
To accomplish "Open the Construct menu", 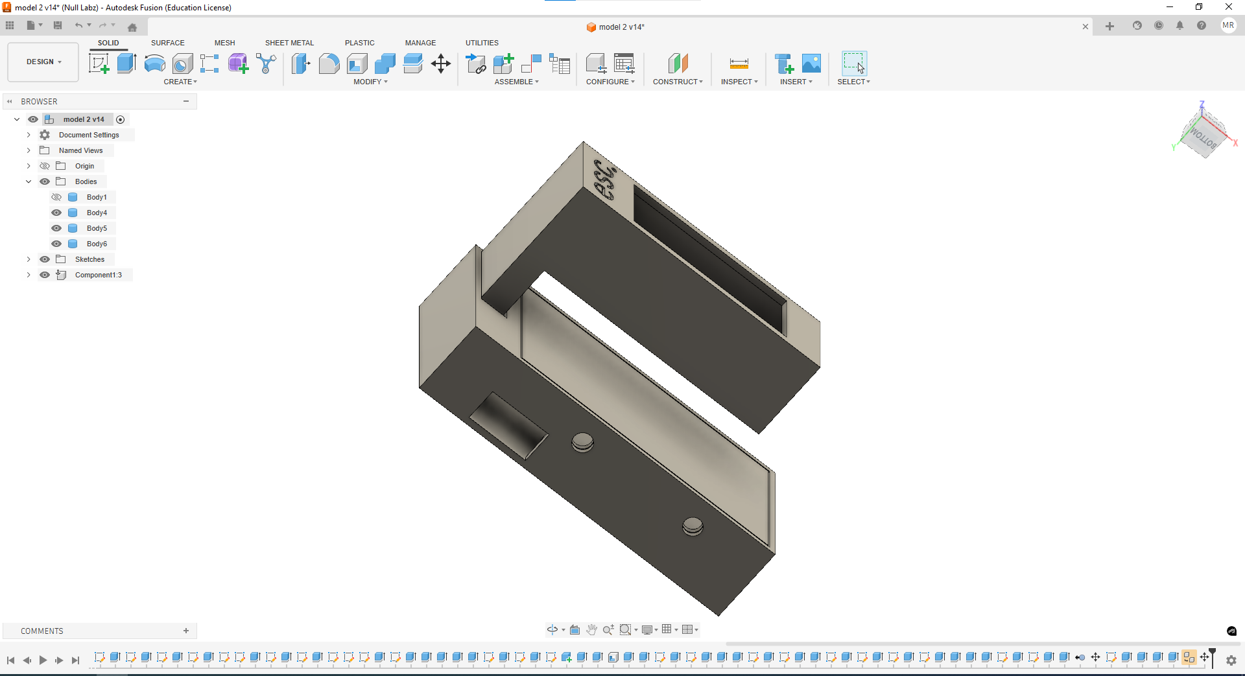I will pyautogui.click(x=678, y=82).
